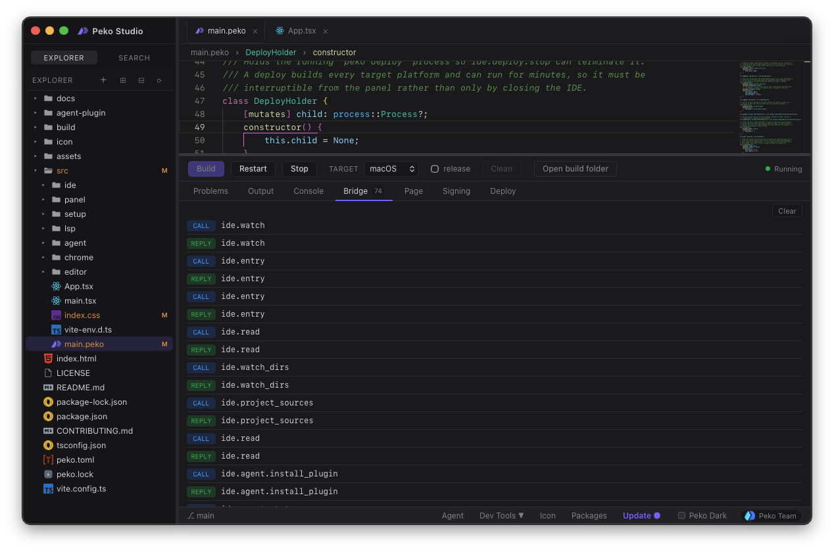Open the Deploy tab

pos(503,191)
